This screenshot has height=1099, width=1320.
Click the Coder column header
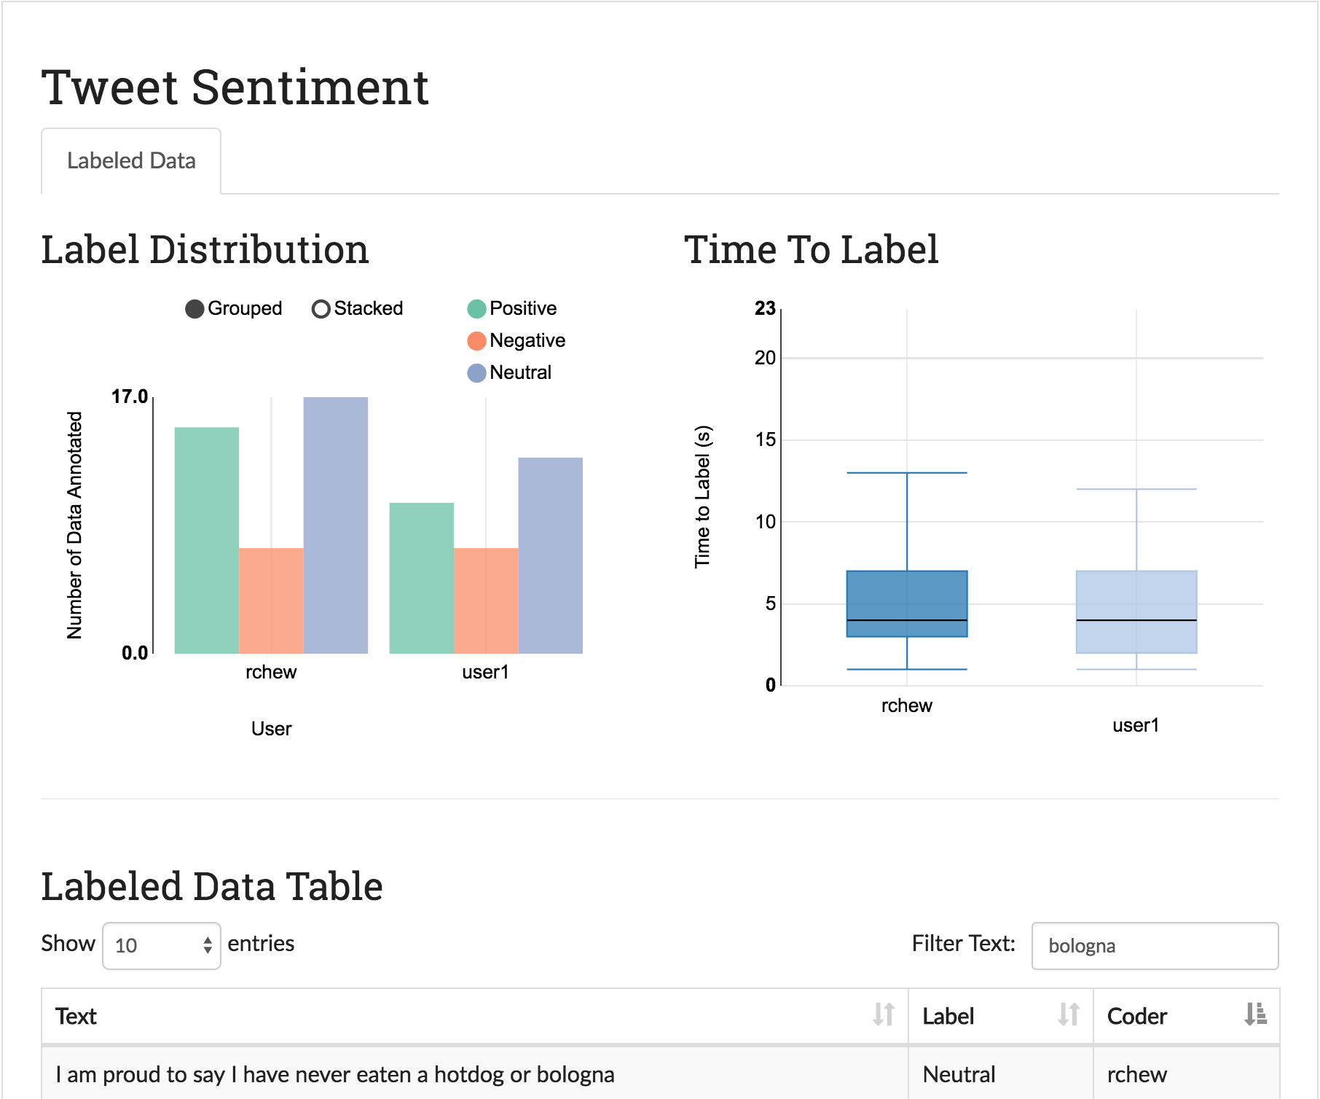point(1136,1017)
